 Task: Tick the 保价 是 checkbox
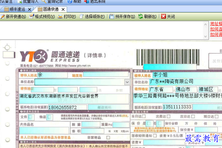point(149,123)
